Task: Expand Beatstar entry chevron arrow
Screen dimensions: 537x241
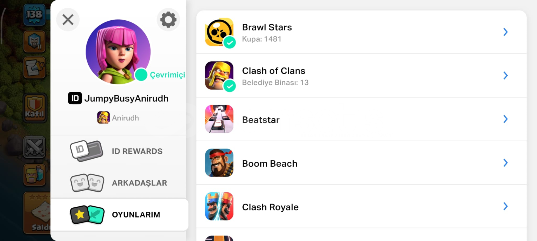Action: coord(505,119)
